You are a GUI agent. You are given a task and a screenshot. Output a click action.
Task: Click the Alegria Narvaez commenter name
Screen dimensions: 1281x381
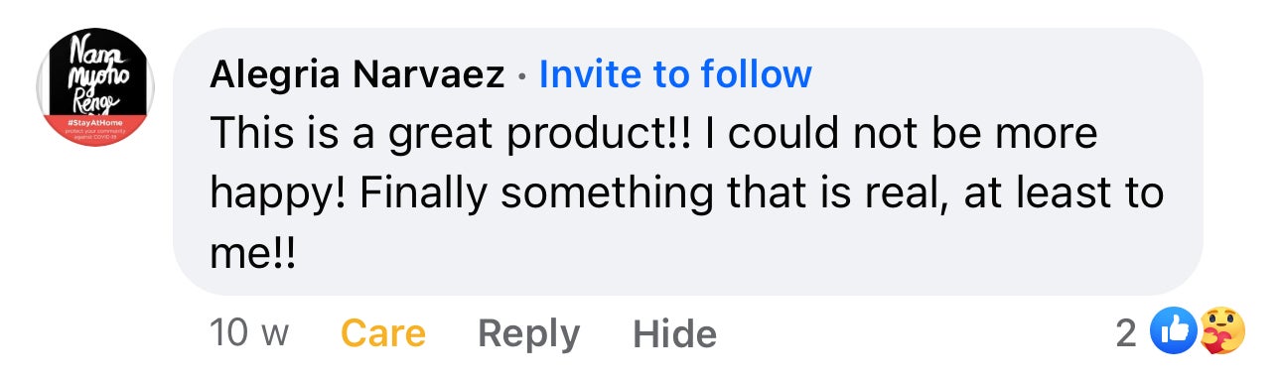click(x=357, y=74)
